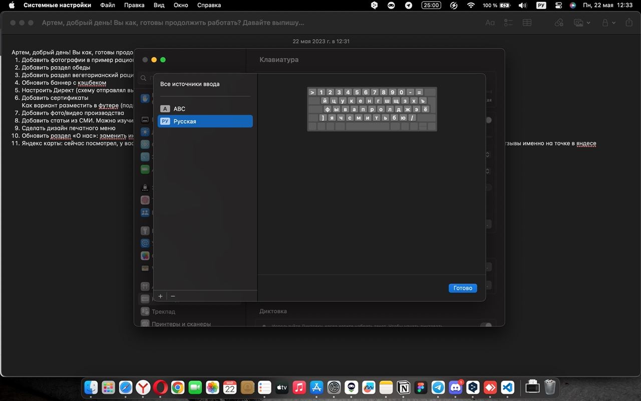Viewport: 641px width, 401px height.
Task: Open Notion in the Dock
Action: click(403, 387)
